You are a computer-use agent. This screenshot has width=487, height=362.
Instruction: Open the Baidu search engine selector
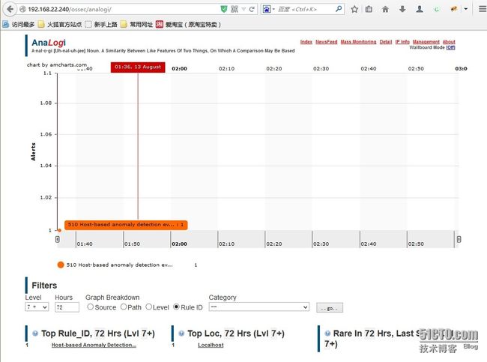point(269,9)
